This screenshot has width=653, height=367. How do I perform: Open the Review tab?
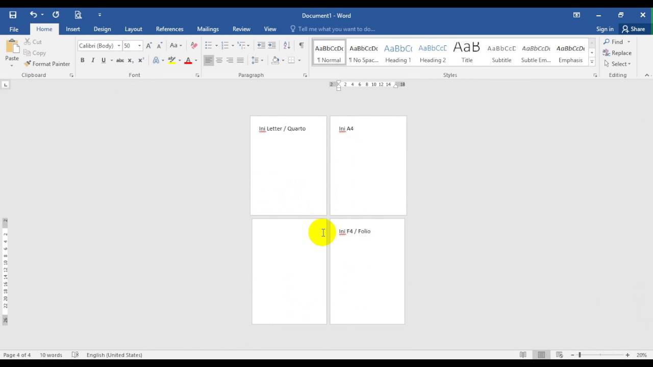(x=241, y=29)
